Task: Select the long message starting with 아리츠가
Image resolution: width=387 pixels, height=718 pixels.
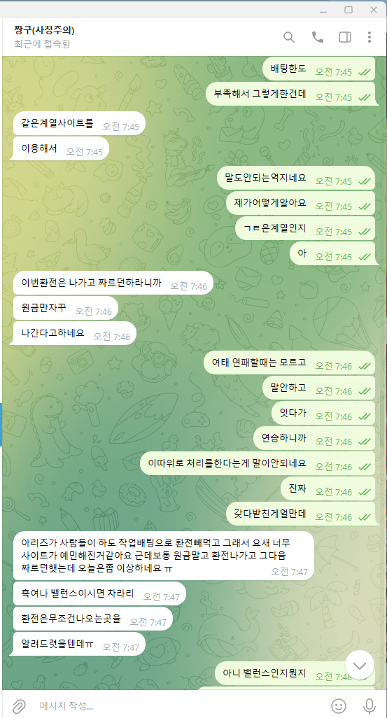Action: pos(164,556)
